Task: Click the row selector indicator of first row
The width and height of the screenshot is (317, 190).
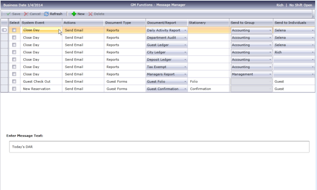Action: (4, 30)
